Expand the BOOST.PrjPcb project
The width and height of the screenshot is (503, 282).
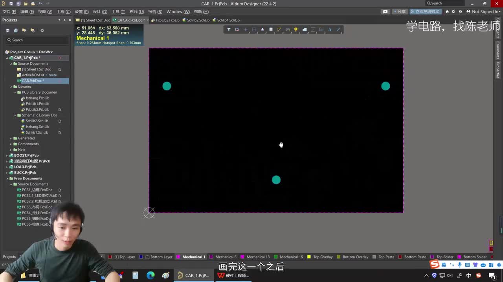click(x=7, y=155)
